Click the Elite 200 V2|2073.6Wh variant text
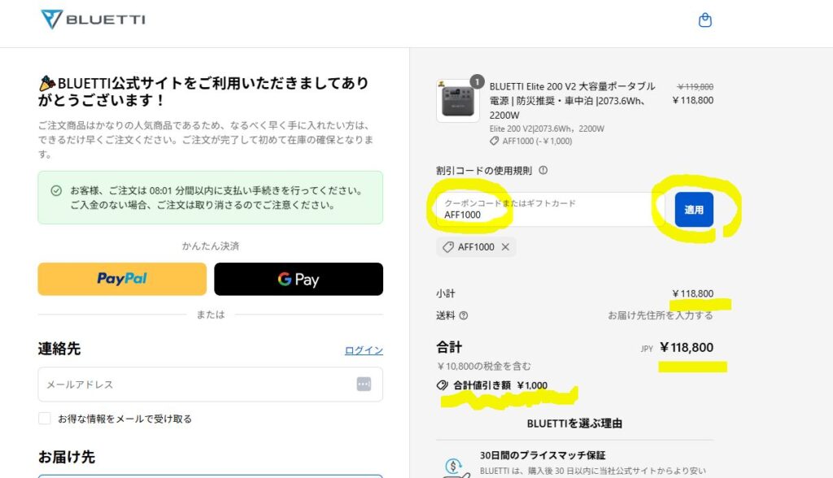The height and width of the screenshot is (478, 833). pyautogui.click(x=547, y=128)
